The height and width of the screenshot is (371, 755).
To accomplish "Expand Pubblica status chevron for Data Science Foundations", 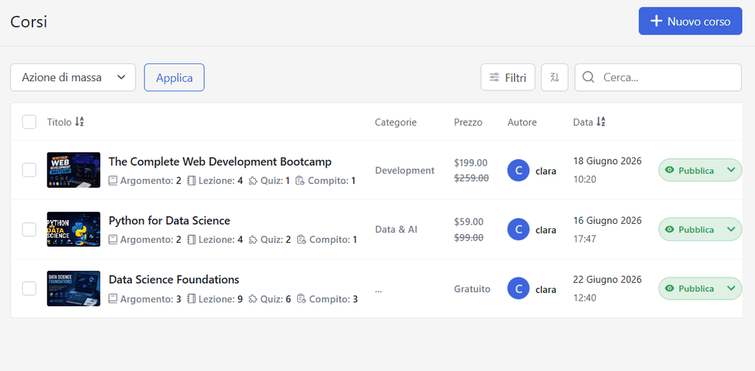I will pyautogui.click(x=731, y=288).
